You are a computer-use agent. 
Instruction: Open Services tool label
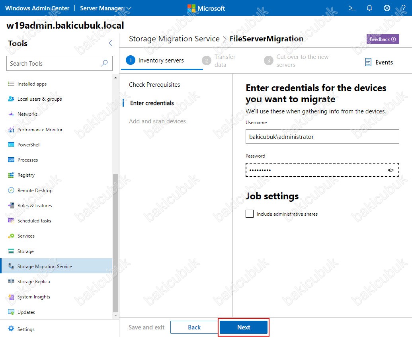tap(26, 236)
